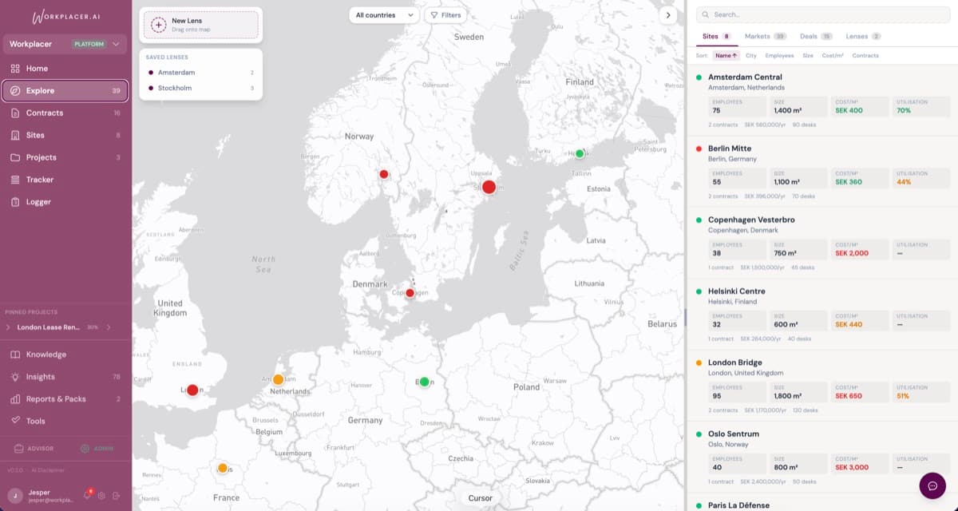Open the Workplacer platform switcher dropdown
Screen dimensions: 958x511
tap(65, 44)
